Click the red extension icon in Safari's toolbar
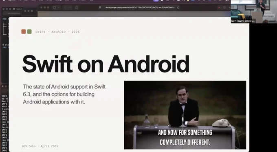 (219, 7)
